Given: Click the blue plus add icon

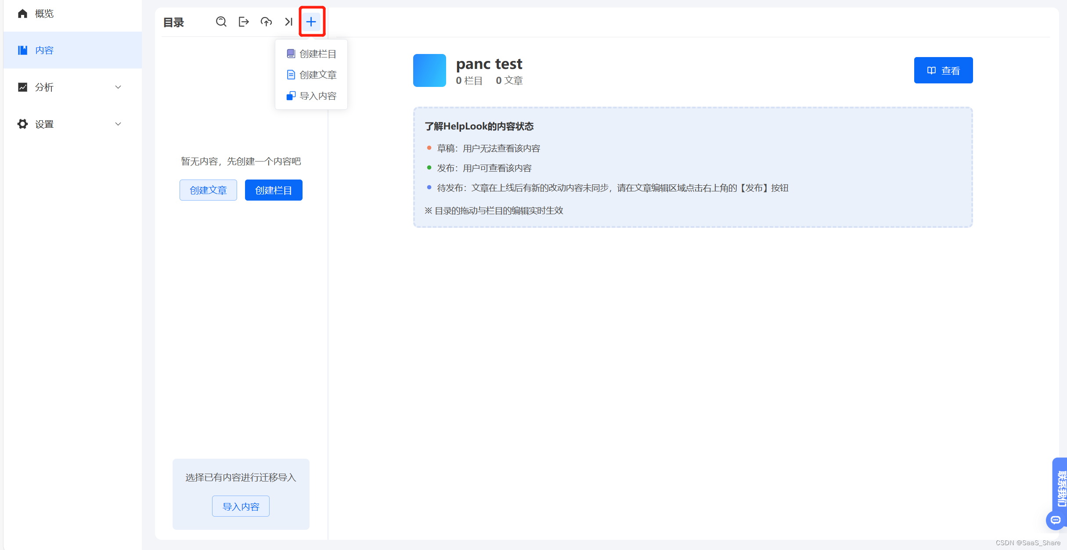Looking at the screenshot, I should point(311,22).
